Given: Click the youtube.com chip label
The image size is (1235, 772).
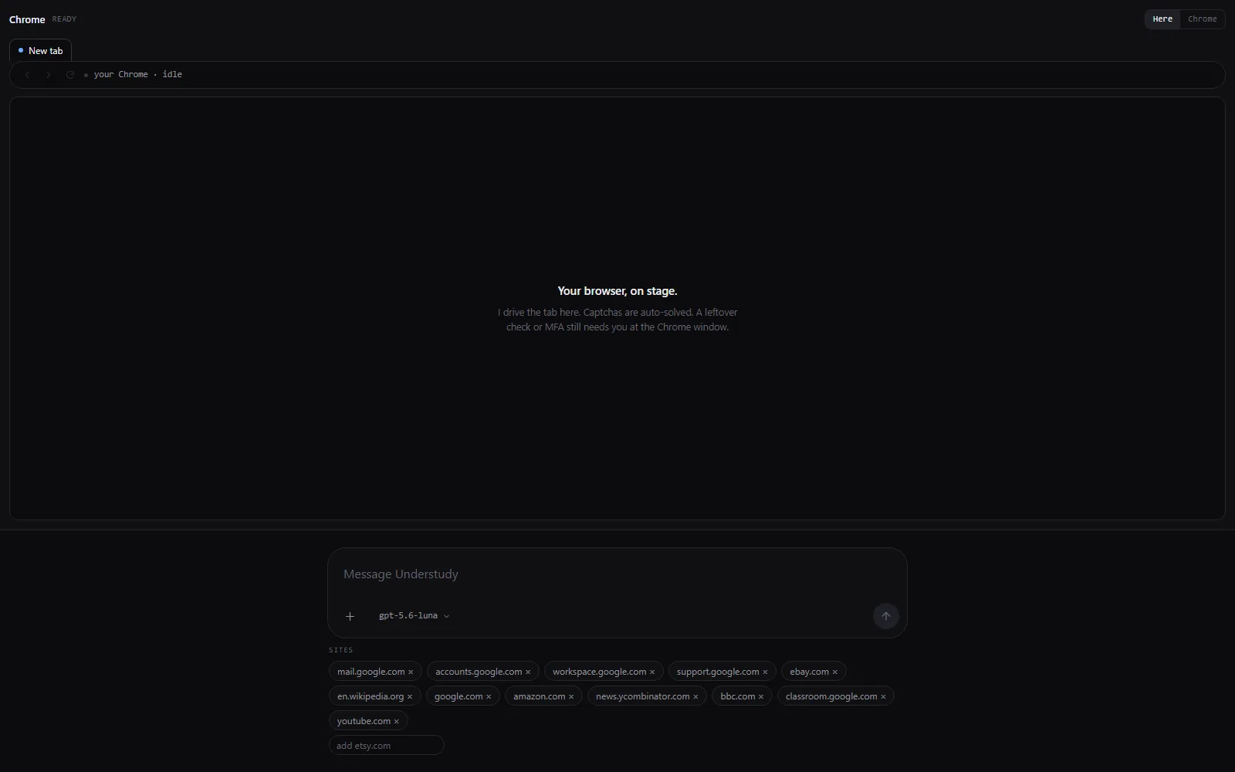Looking at the screenshot, I should pos(364,721).
